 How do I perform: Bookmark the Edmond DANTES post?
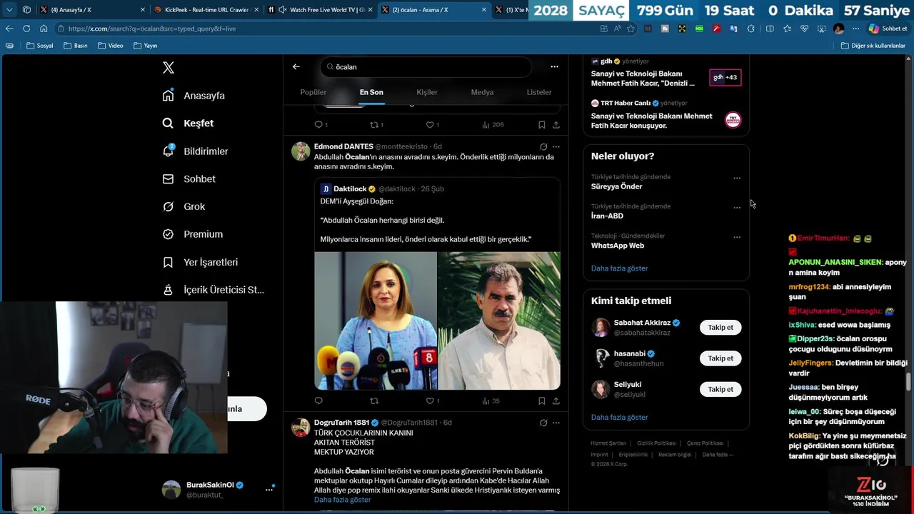tap(542, 401)
